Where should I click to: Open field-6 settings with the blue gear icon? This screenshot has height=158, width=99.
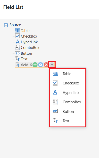[x=41, y=65]
